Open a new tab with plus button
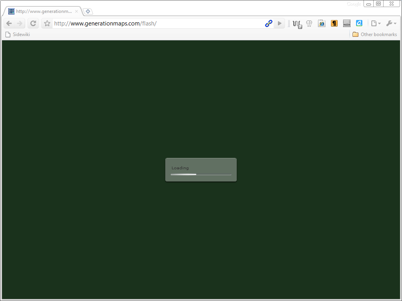 (x=88, y=11)
